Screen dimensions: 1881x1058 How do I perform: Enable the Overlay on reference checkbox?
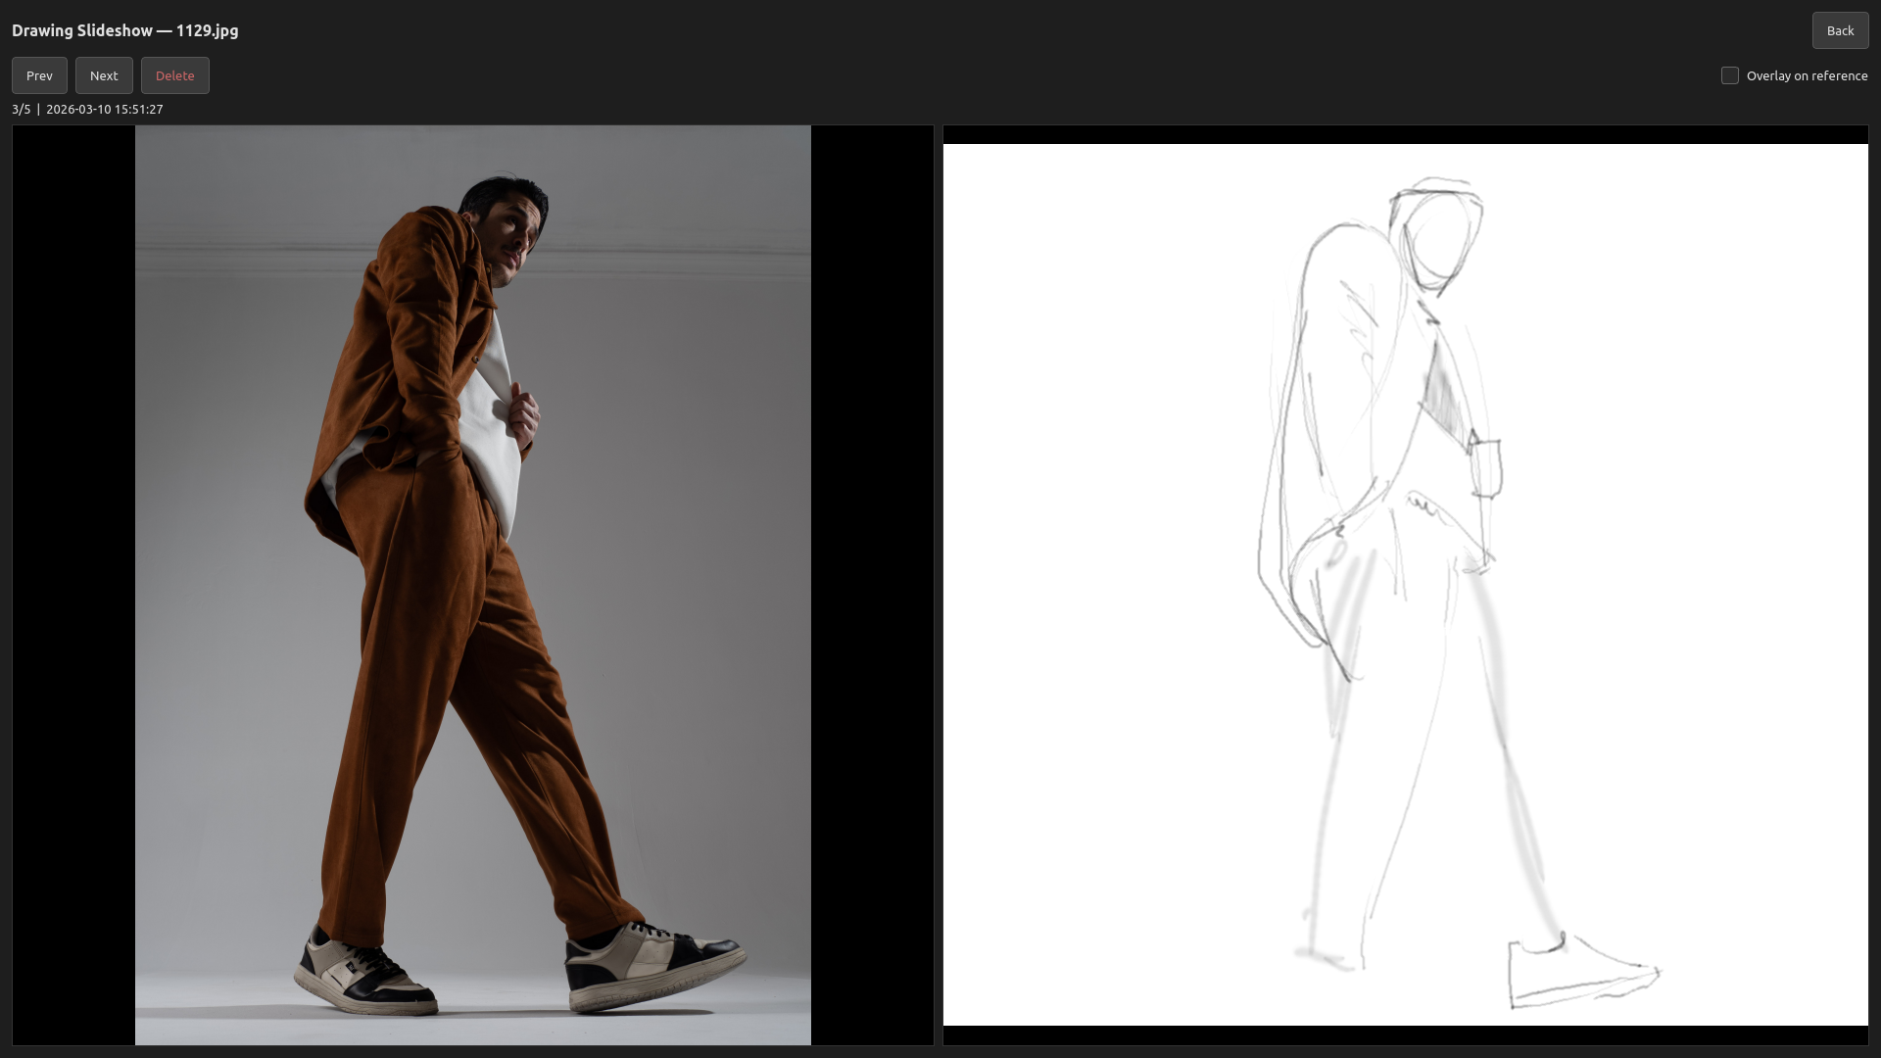1730,75
